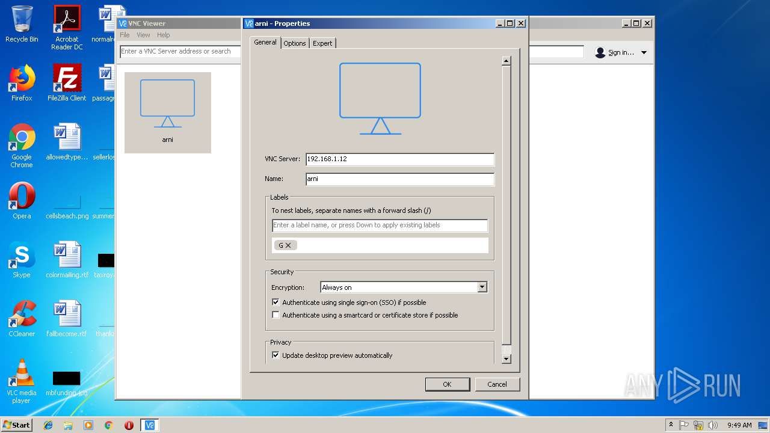The image size is (770, 433).
Task: Open the Encryption dropdown
Action: pyautogui.click(x=404, y=287)
